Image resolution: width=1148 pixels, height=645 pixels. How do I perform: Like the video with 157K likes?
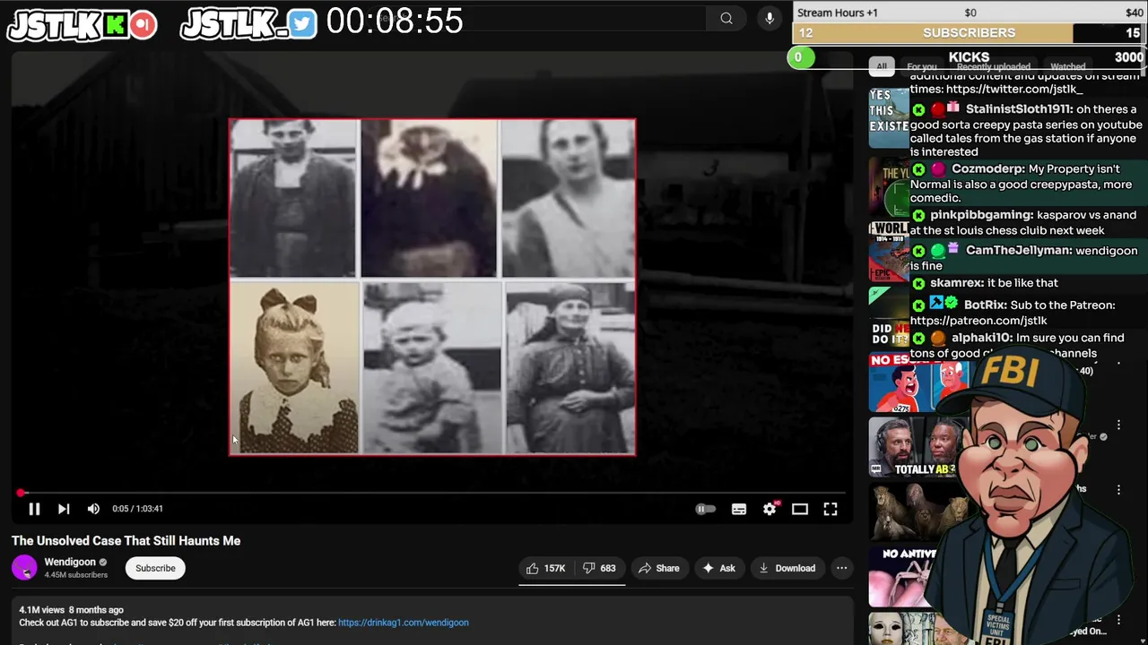[545, 568]
